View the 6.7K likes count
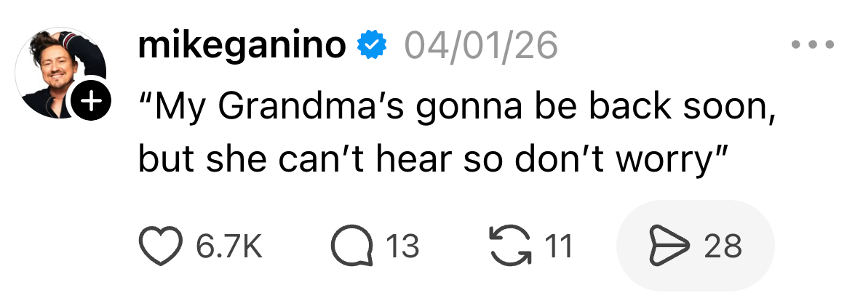 228,247
